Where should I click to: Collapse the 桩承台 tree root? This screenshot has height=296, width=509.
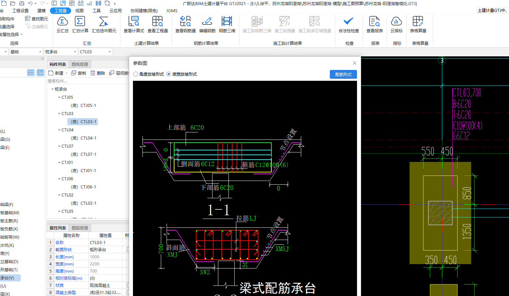(x=52, y=89)
